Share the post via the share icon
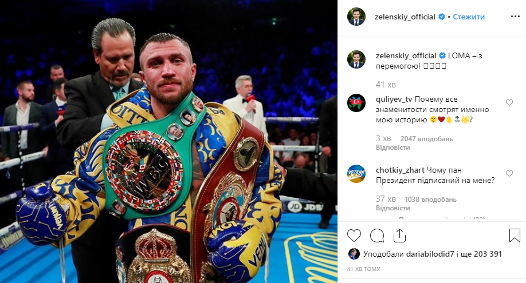The image size is (526, 283). click(399, 236)
